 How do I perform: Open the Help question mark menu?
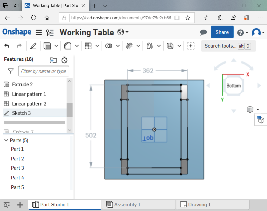(x=242, y=33)
